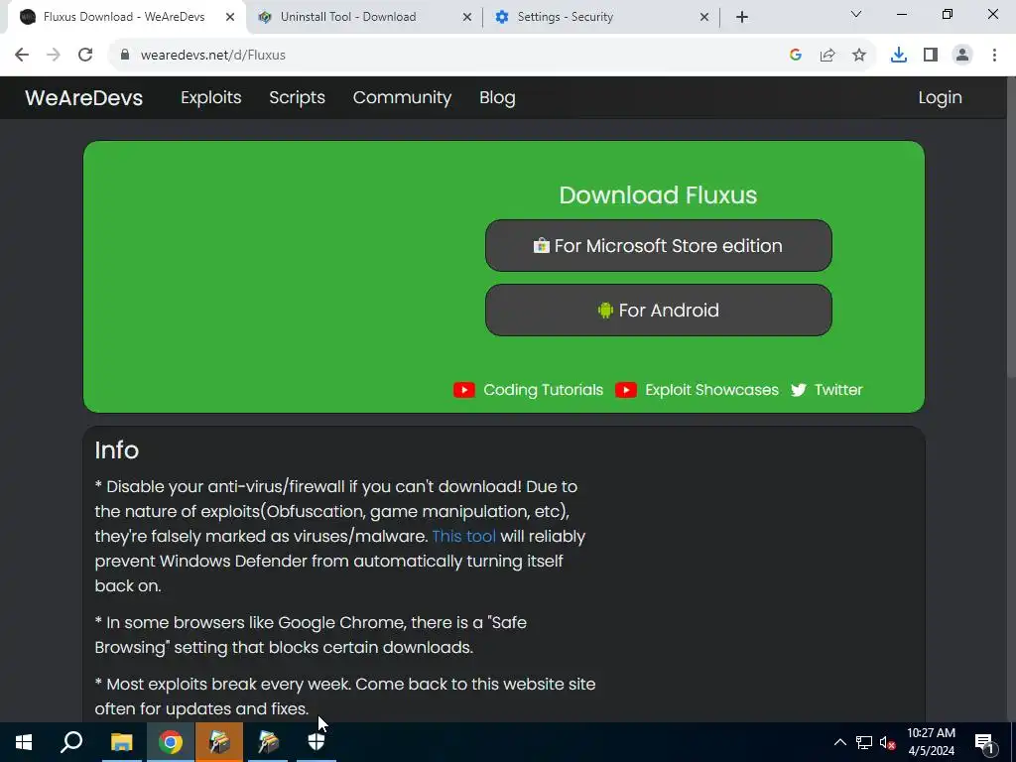Open the Exploits menu item
Image resolution: width=1016 pixels, height=762 pixels.
(210, 98)
